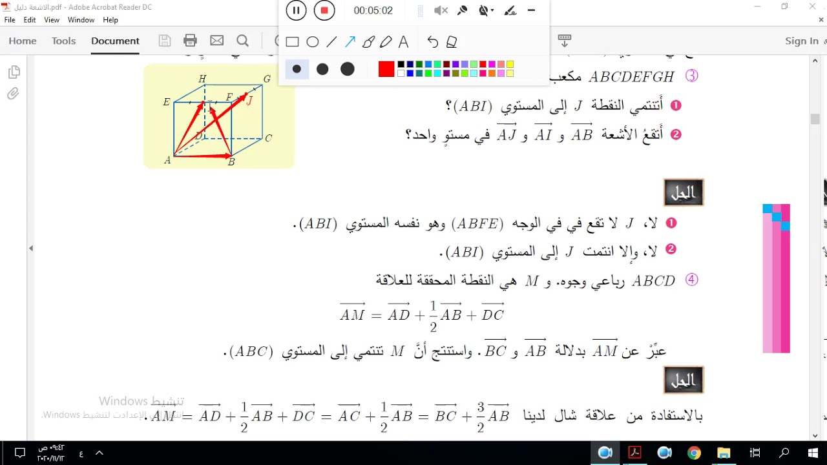
Task: Click the Save file icon
Action: pos(165,41)
